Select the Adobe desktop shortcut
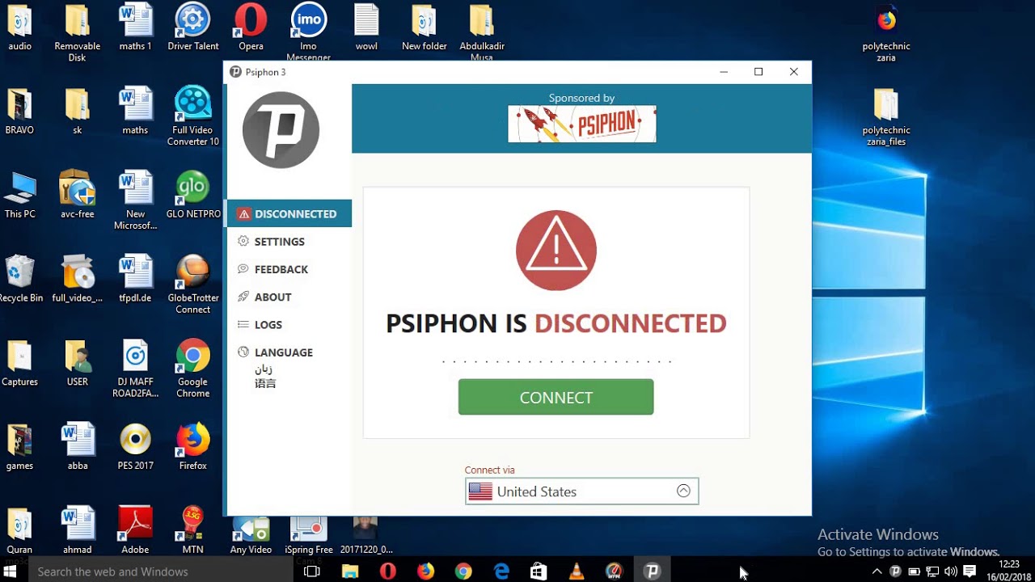1035x582 pixels. (x=135, y=530)
